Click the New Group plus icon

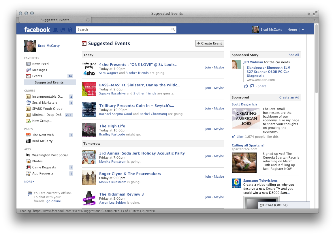pyautogui.click(x=28, y=121)
